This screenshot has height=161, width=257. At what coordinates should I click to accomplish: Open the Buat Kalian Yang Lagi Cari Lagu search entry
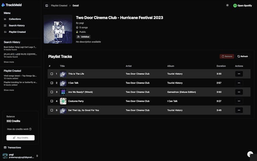click(x=20, y=48)
